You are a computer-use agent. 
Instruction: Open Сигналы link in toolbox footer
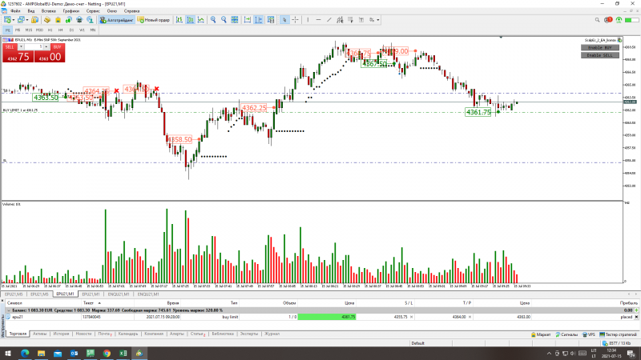[566, 334]
